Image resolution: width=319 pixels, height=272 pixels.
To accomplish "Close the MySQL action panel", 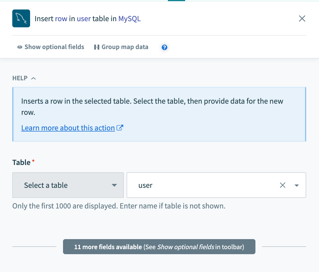I will (302, 19).
